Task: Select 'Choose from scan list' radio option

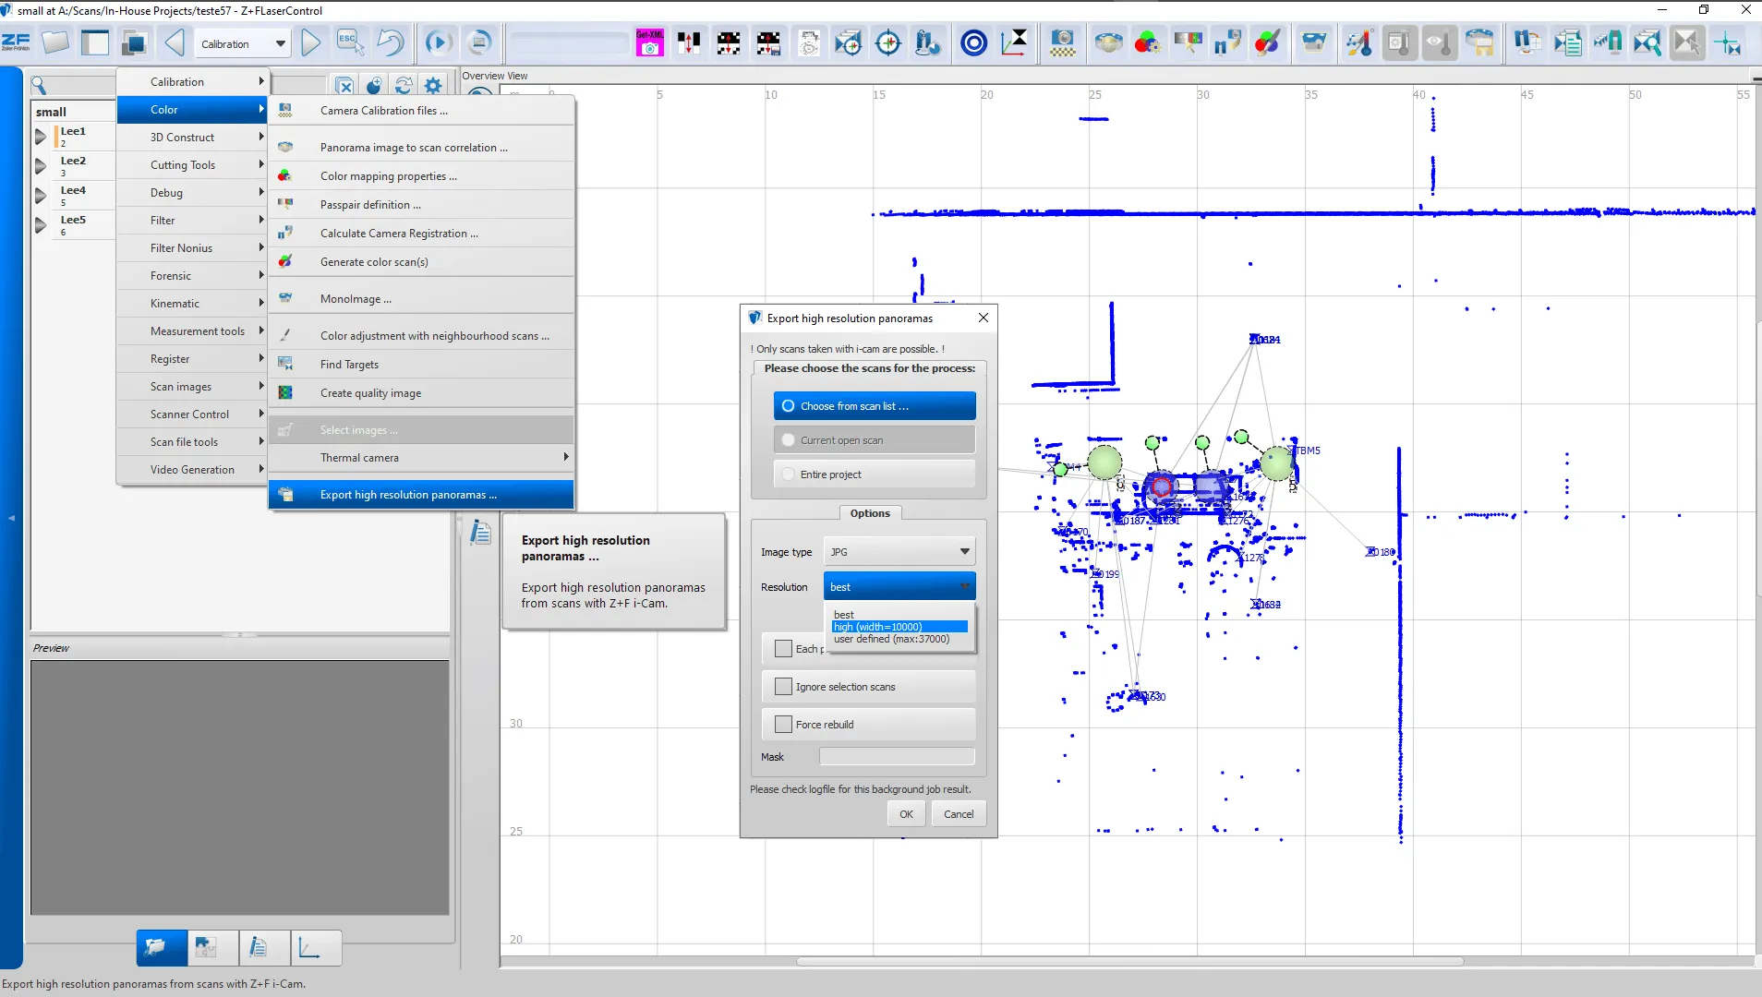Action: 875,406
